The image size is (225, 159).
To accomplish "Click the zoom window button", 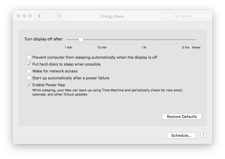I will point(30,16).
